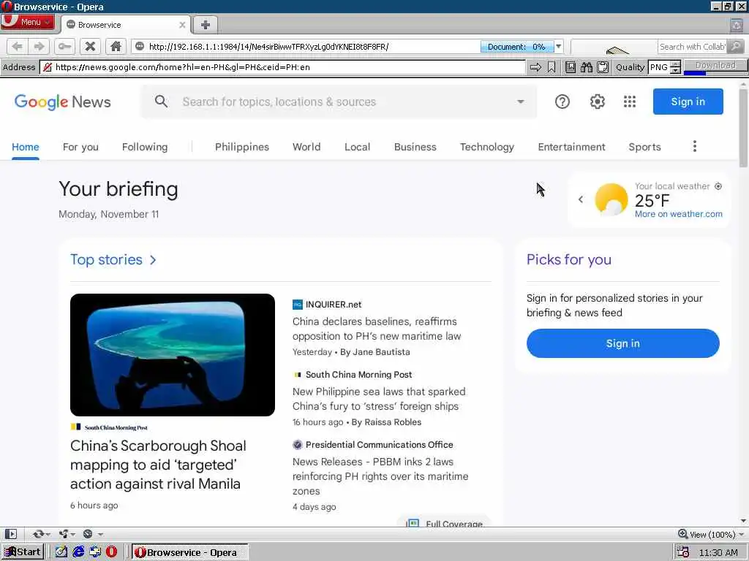Open the Top stories heading link
The height and width of the screenshot is (561, 749).
pos(113,259)
